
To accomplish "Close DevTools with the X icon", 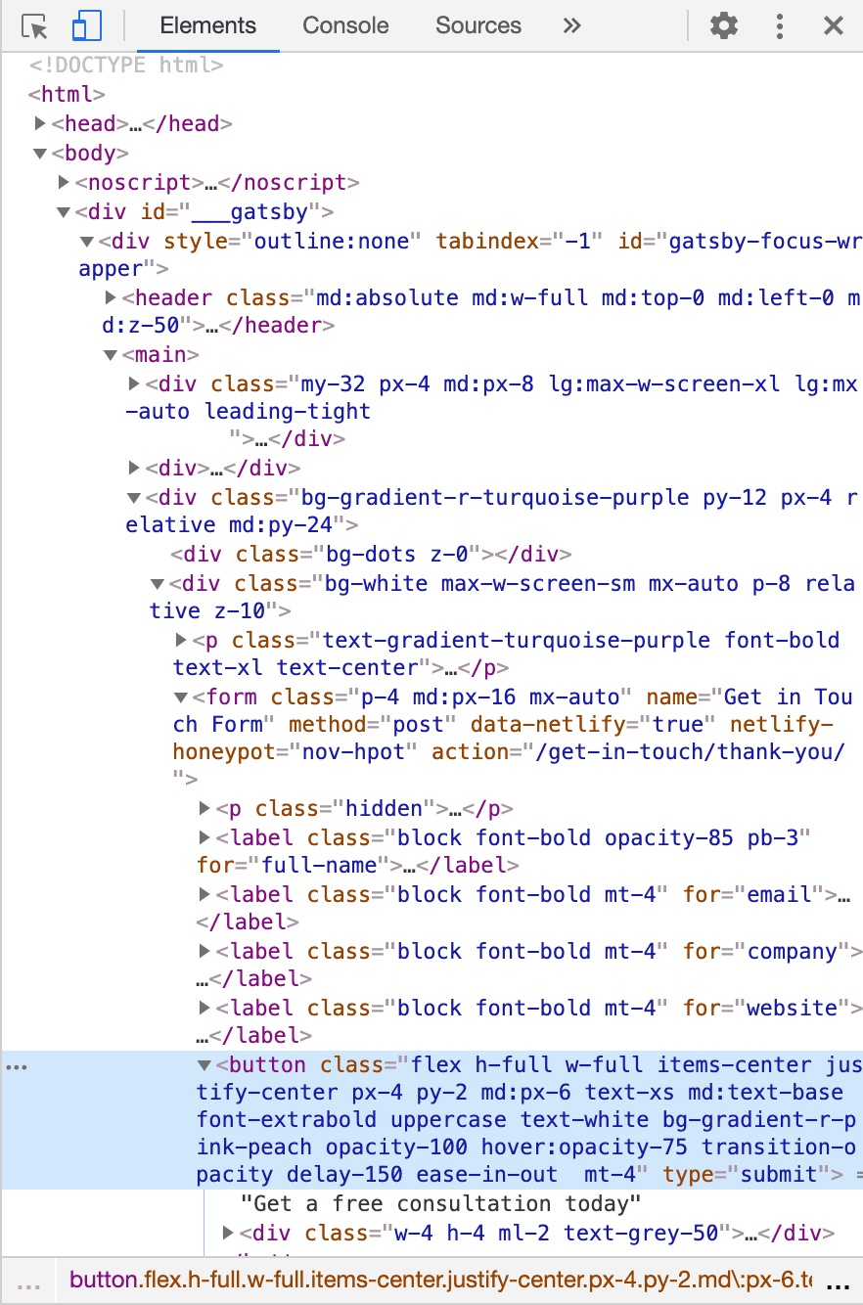I will click(x=833, y=25).
